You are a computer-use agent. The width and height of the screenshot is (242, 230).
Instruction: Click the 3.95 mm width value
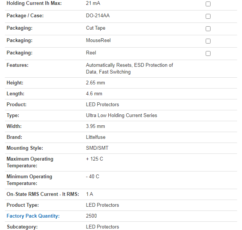coord(95,126)
